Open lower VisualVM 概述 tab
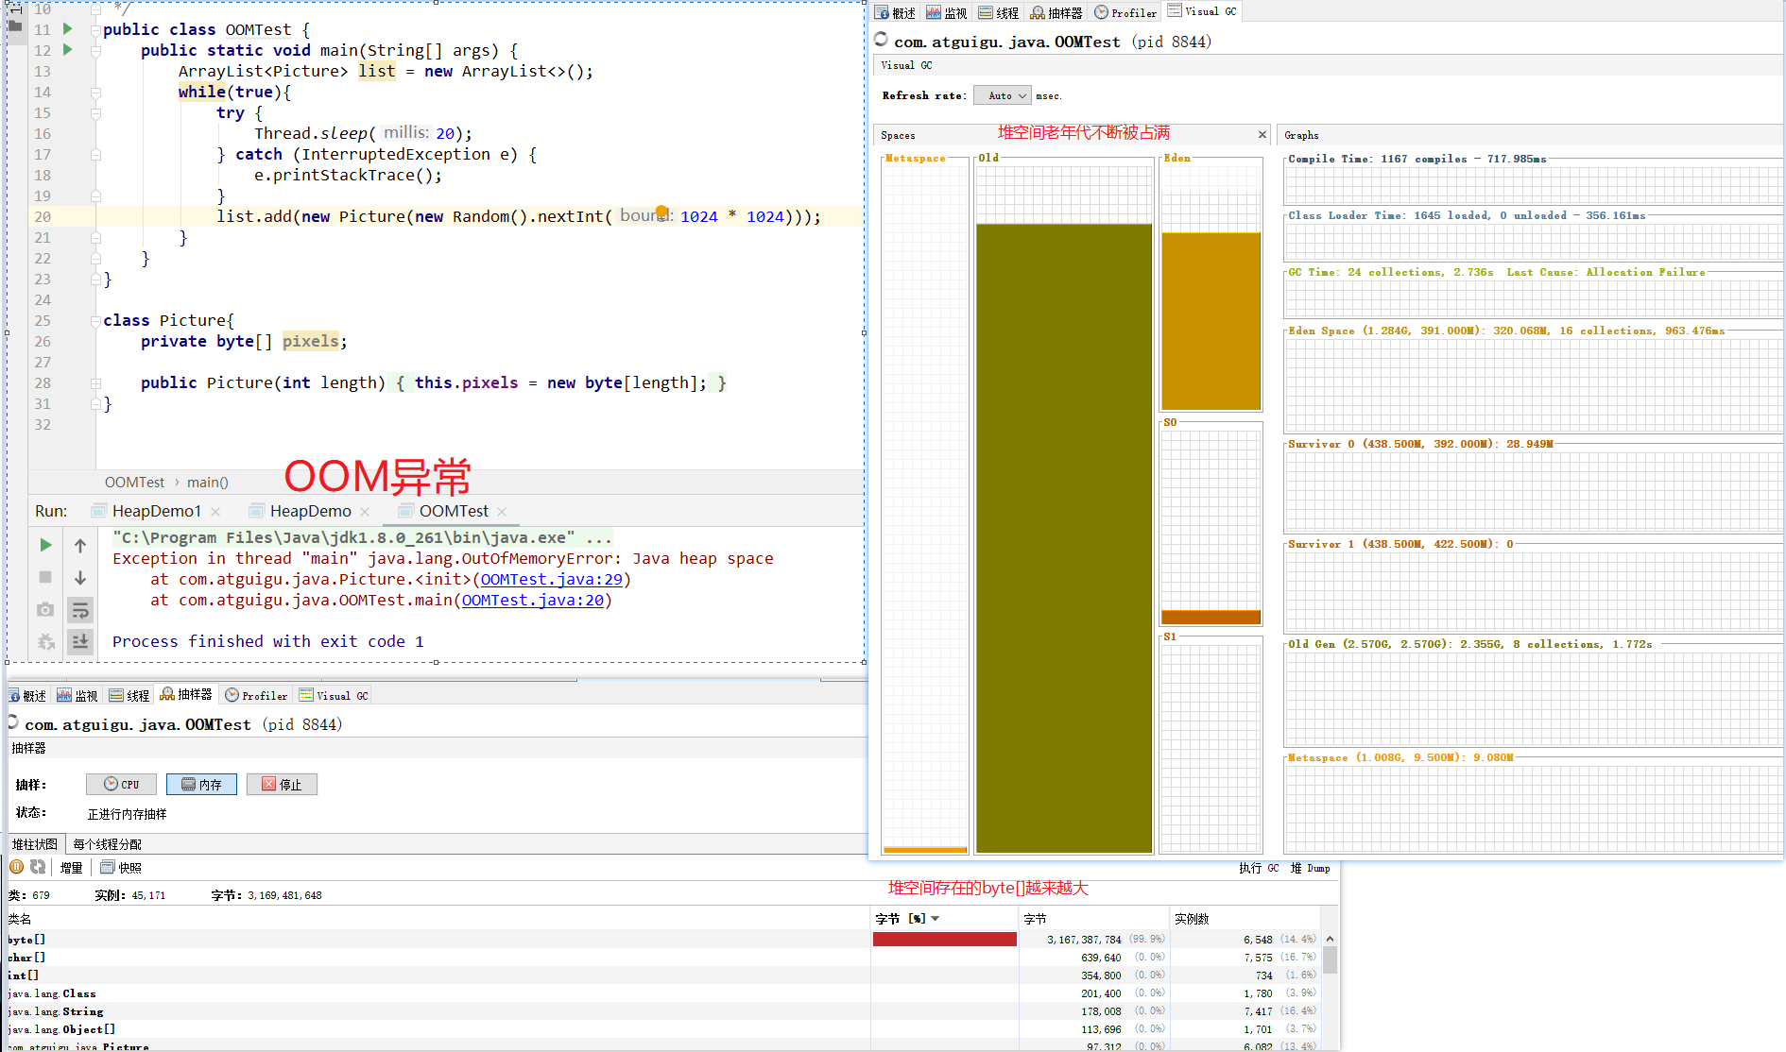 (27, 695)
